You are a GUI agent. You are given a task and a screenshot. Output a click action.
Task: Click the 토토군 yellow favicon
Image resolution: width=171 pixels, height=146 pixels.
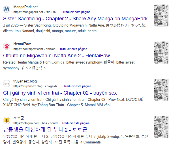point(7,120)
